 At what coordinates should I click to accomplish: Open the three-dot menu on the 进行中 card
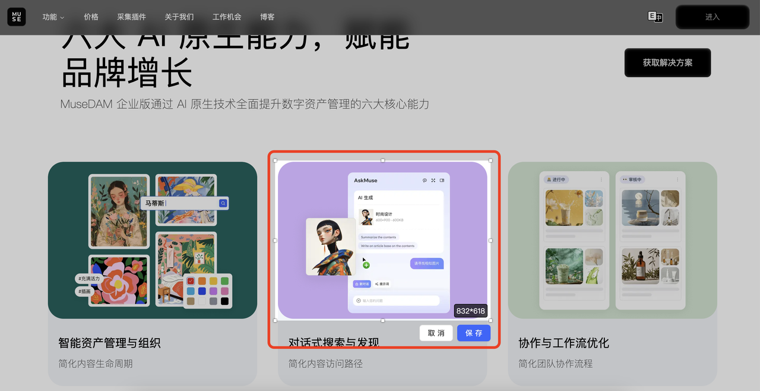[601, 179]
